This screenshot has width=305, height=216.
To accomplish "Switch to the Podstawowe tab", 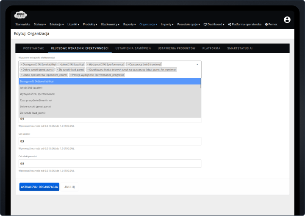I will click(x=33, y=49).
